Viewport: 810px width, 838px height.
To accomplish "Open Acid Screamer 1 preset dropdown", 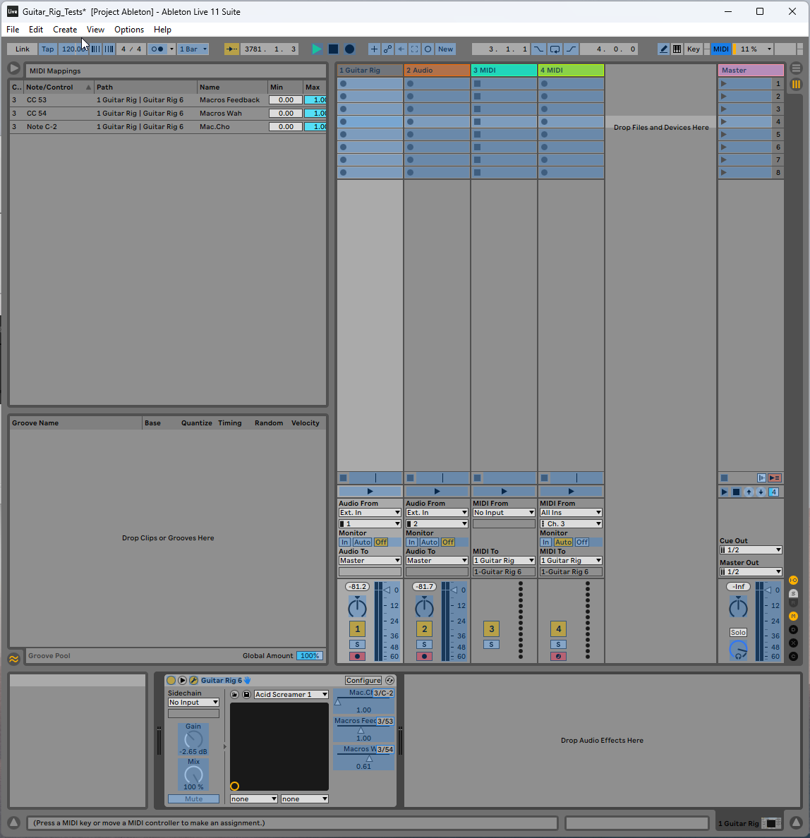I will point(291,694).
